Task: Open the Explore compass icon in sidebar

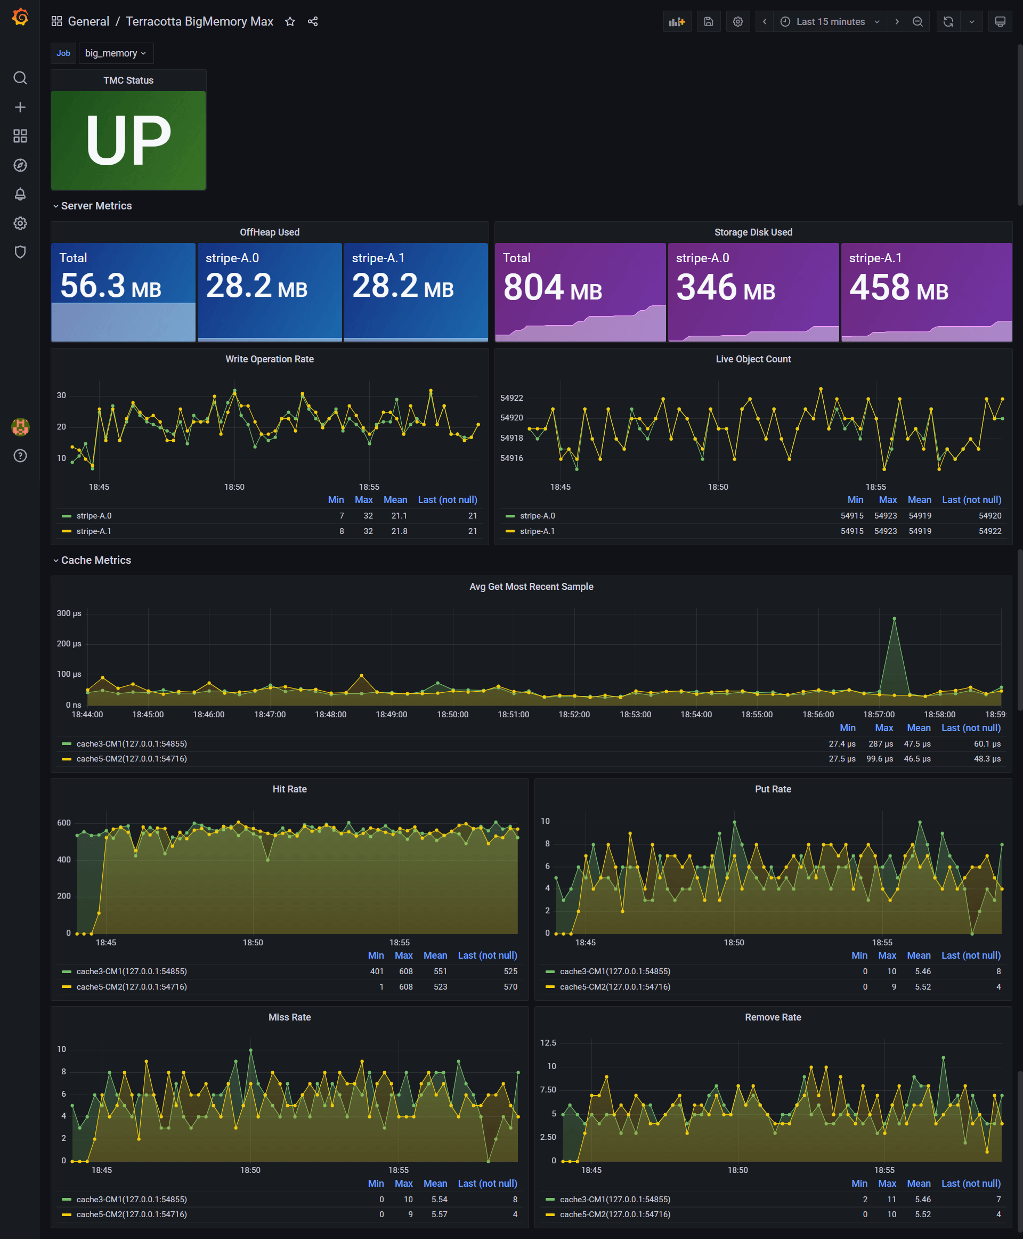Action: coord(20,165)
